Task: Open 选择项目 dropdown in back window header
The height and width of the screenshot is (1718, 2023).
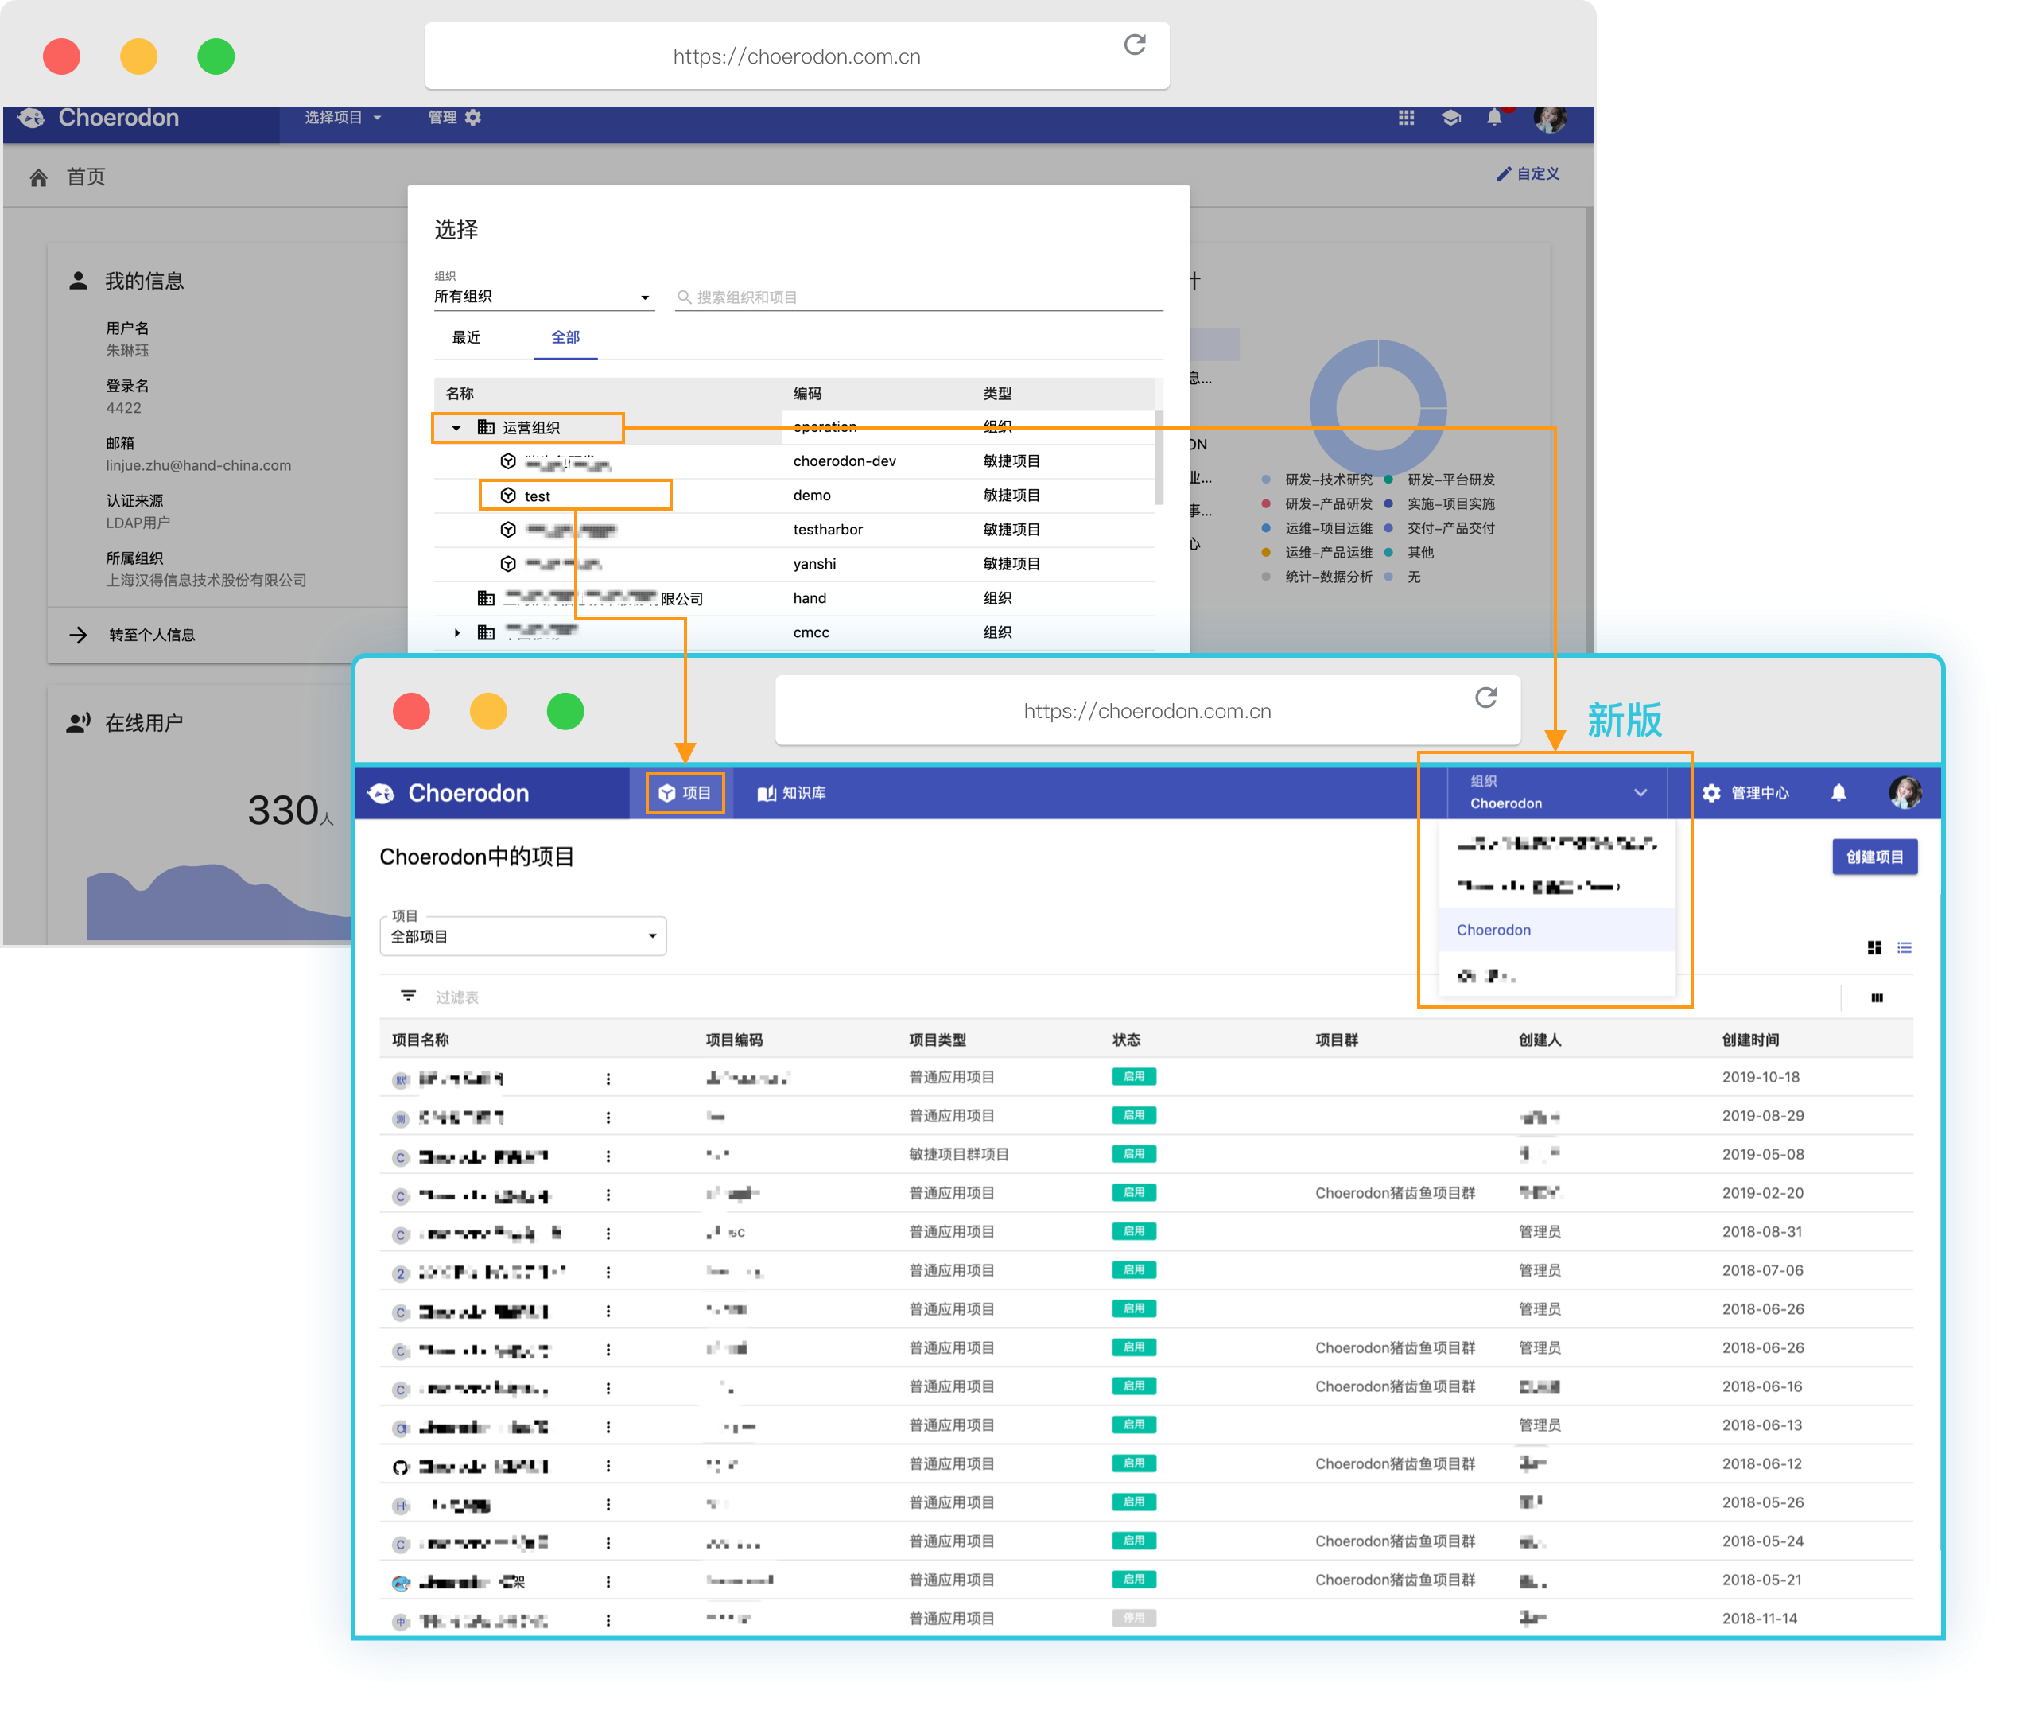Action: 343,118
